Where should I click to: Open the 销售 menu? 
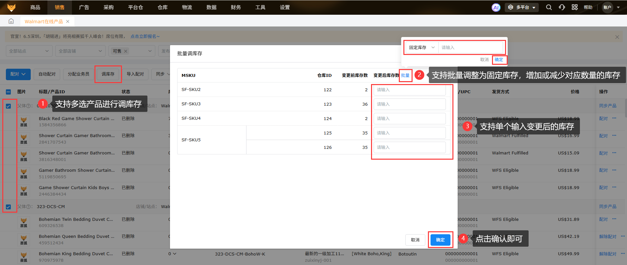59,7
